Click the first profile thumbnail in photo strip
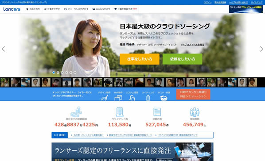Viewport: 265px width, 161px height. point(5,82)
